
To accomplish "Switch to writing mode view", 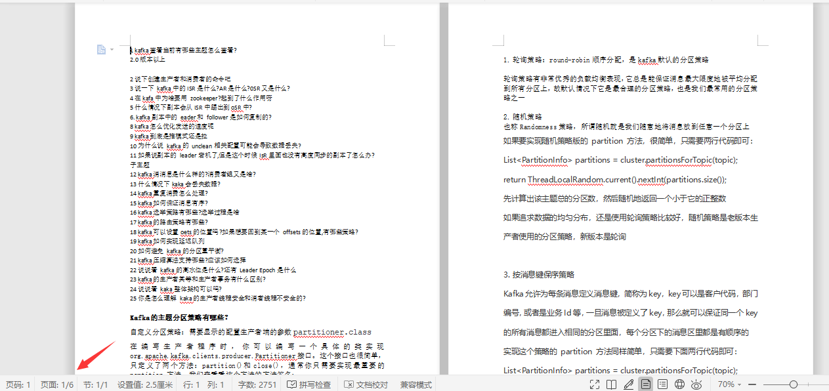I will tap(629, 384).
